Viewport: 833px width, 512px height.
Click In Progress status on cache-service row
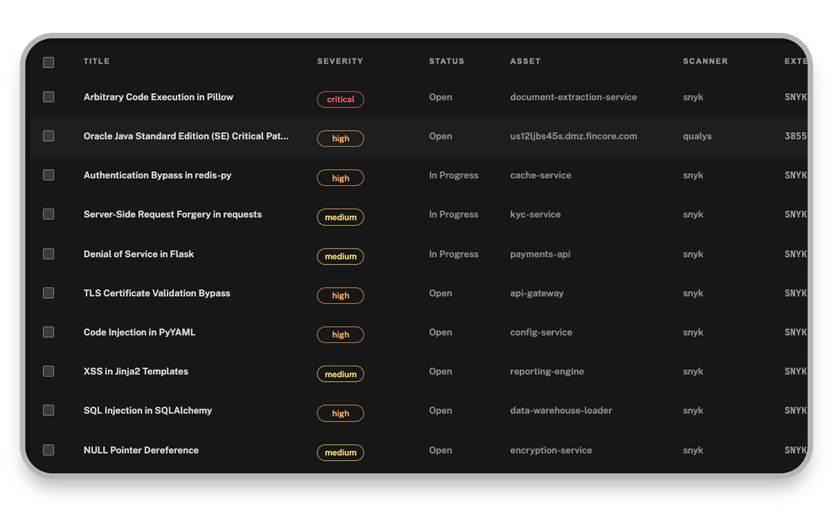point(453,175)
